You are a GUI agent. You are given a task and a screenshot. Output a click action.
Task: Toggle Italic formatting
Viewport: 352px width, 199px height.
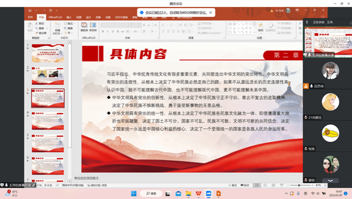[x=108, y=31]
